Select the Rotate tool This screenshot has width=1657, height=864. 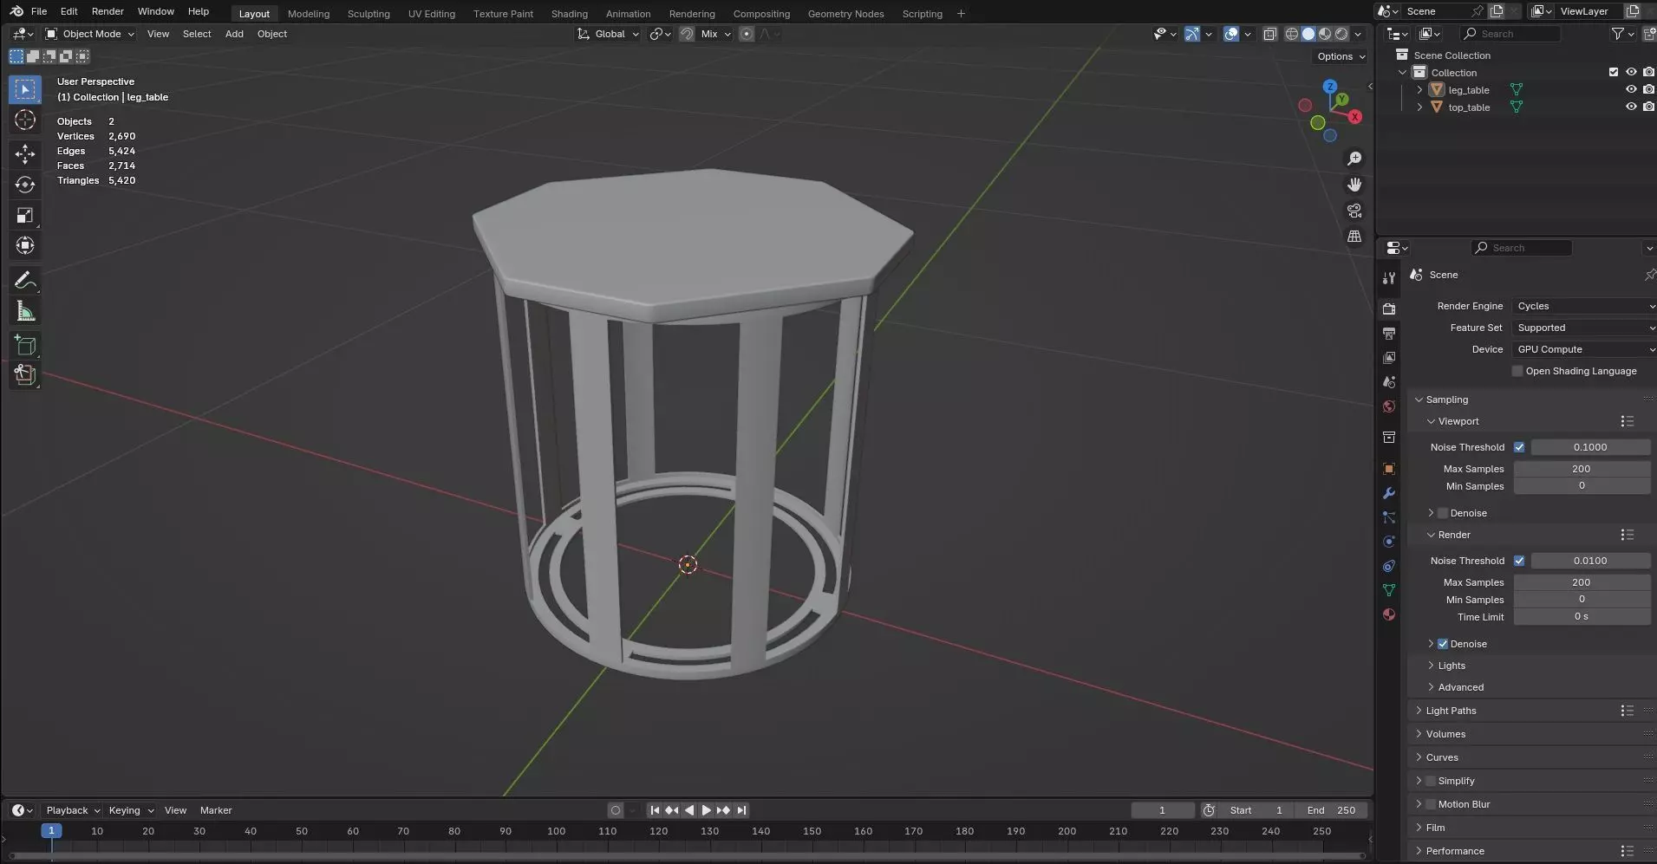click(25, 185)
